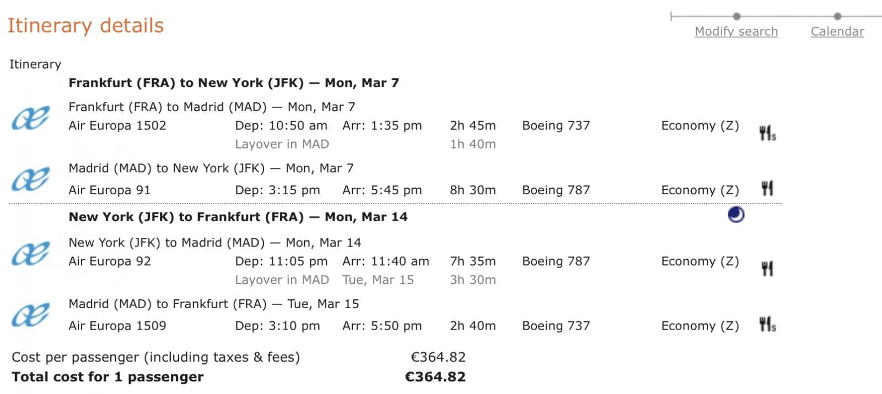The width and height of the screenshot is (882, 394).
Task: Click Air Europa logo for flight 1502
Action: [31, 118]
